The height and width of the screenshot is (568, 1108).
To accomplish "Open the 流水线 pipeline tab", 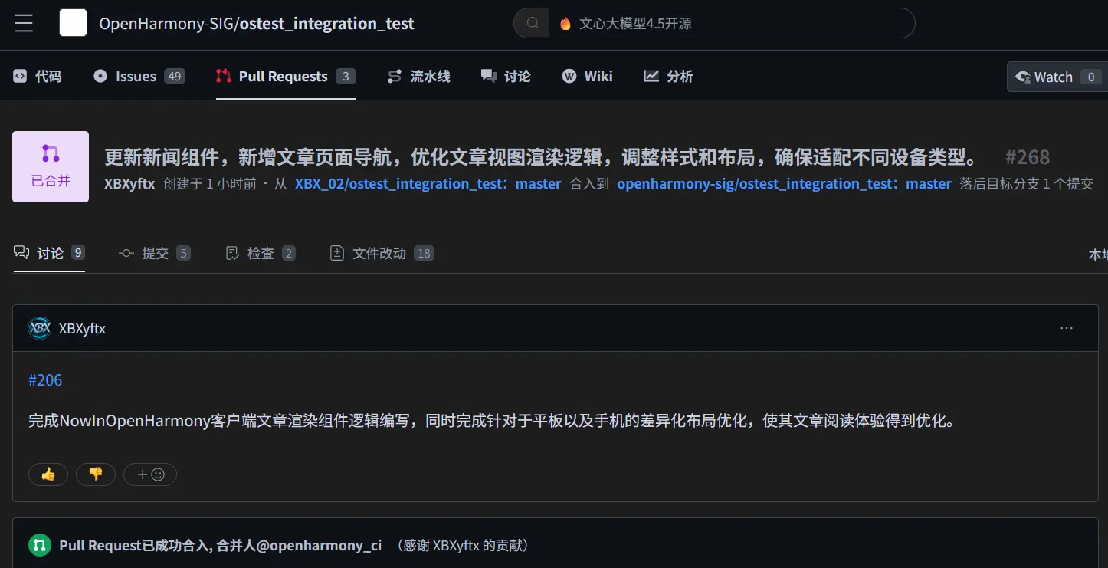I will pos(419,76).
